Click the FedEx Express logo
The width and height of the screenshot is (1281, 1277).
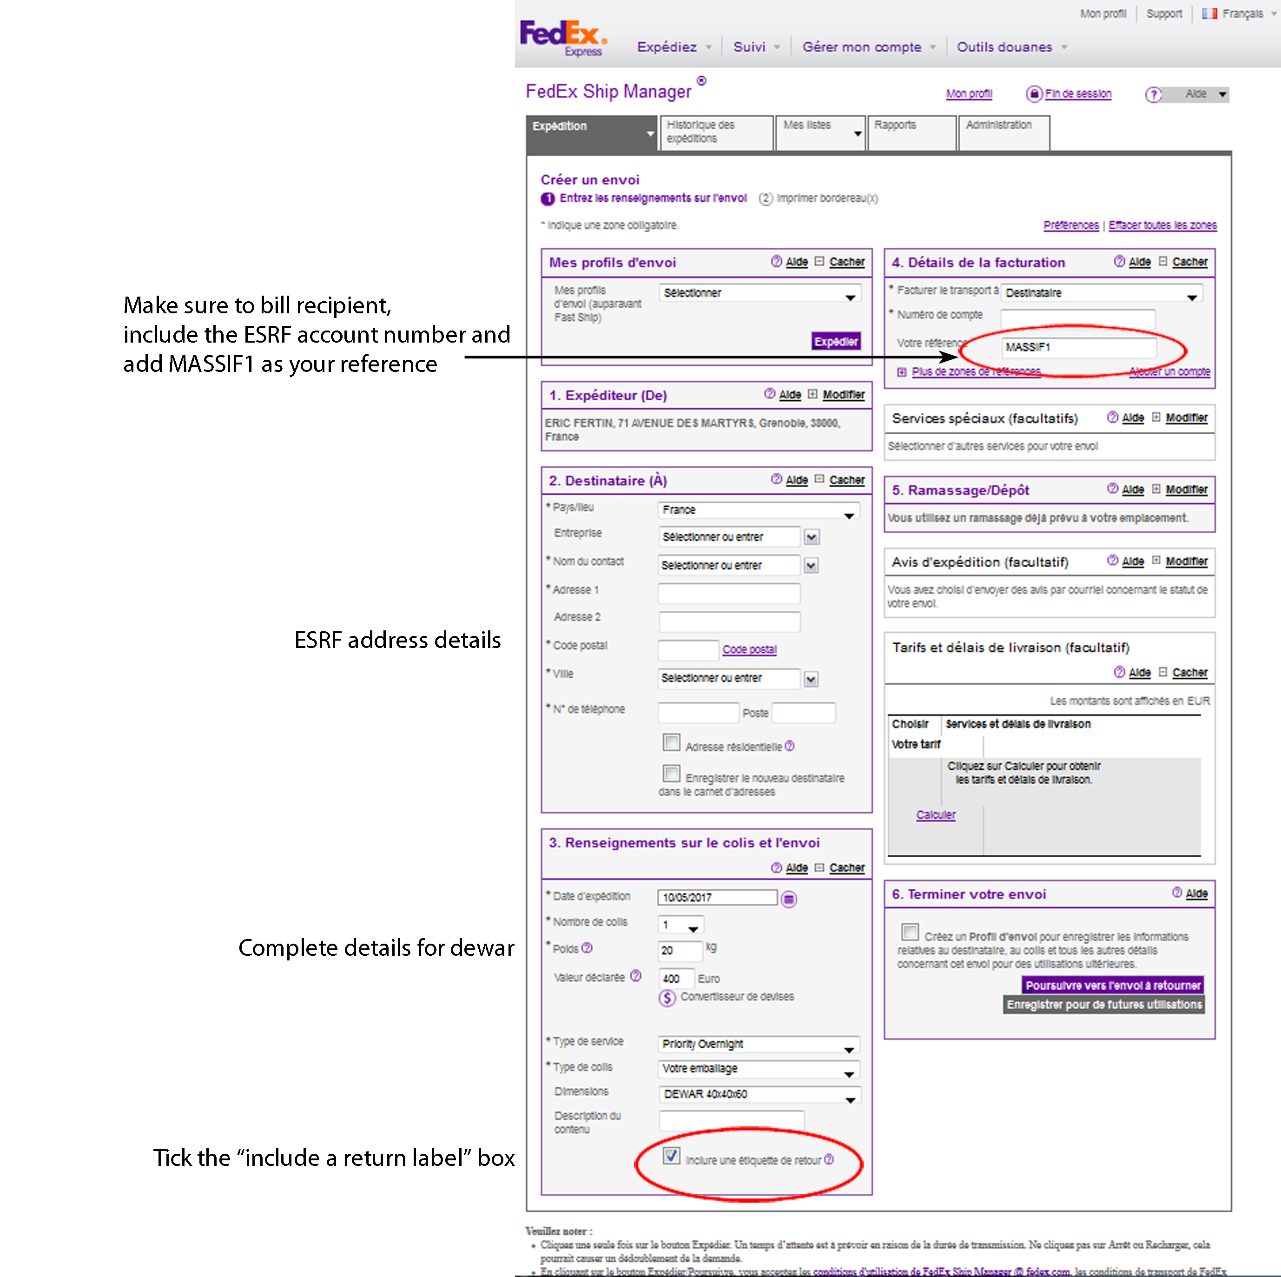[x=563, y=39]
